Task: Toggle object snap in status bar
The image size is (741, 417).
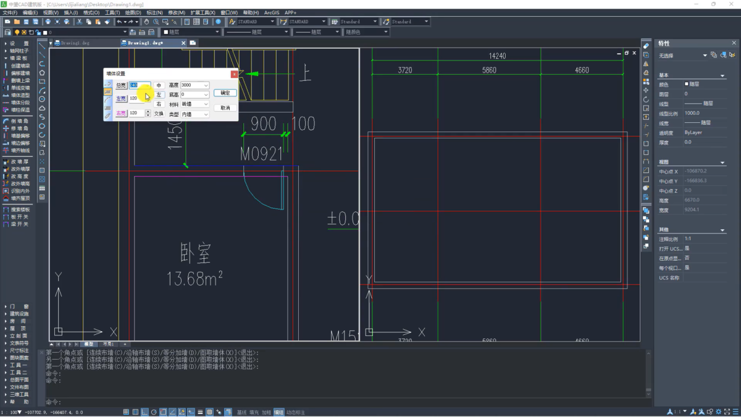Action: point(163,412)
